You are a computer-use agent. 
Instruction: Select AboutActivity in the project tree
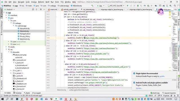point(25,29)
